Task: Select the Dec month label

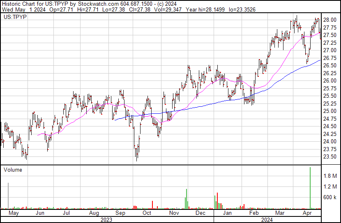Action: [x=200, y=213]
